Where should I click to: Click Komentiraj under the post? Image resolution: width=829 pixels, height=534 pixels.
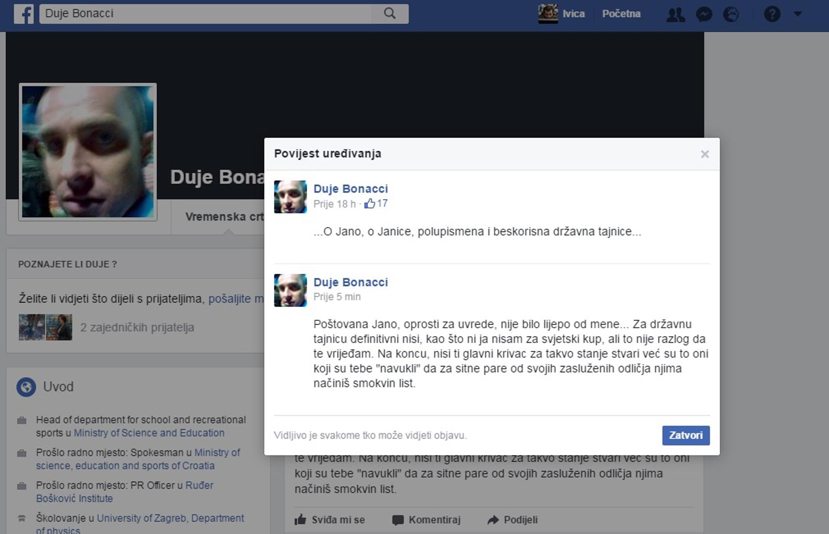pos(426,520)
